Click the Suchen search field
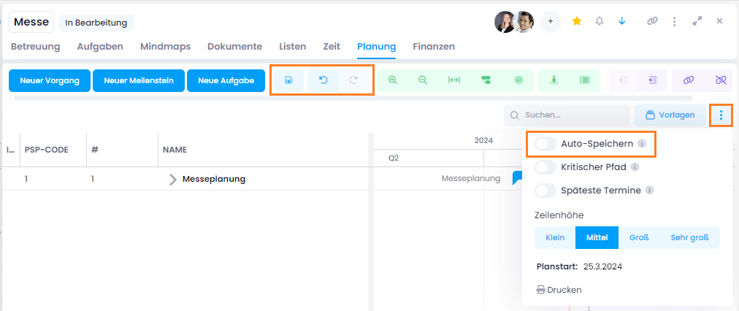739x311 pixels. (x=567, y=115)
